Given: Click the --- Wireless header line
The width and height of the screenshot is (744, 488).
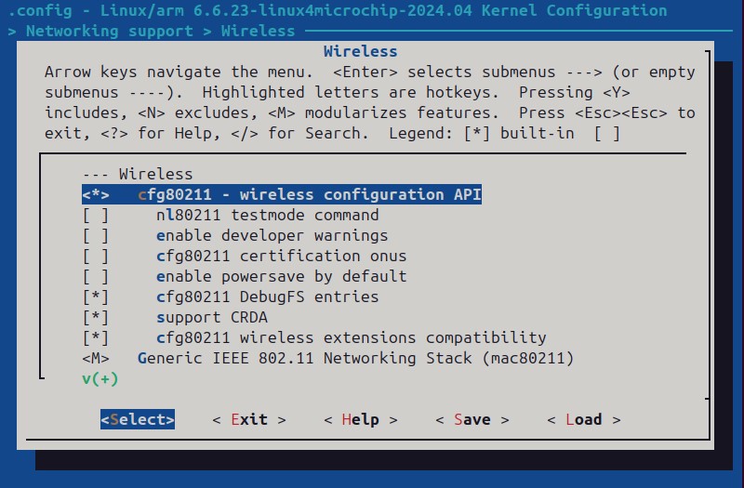Looking at the screenshot, I should (137, 174).
